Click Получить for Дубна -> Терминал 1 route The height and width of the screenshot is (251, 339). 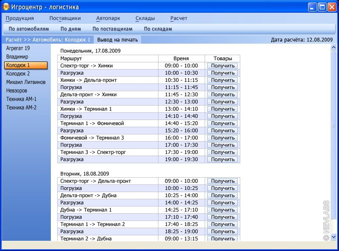point(222,210)
